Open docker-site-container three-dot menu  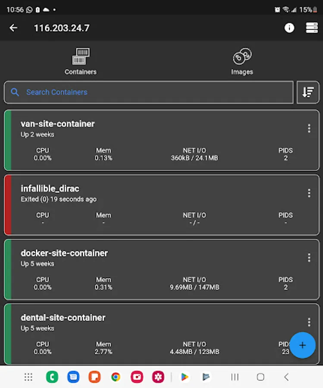[309, 258]
